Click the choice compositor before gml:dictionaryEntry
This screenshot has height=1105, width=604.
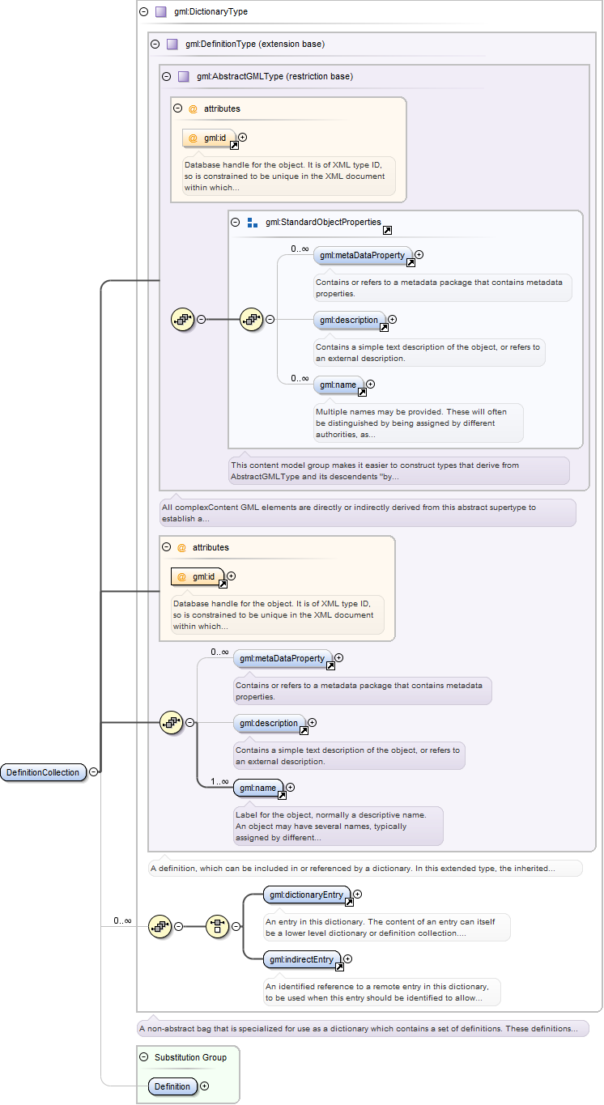tap(217, 926)
